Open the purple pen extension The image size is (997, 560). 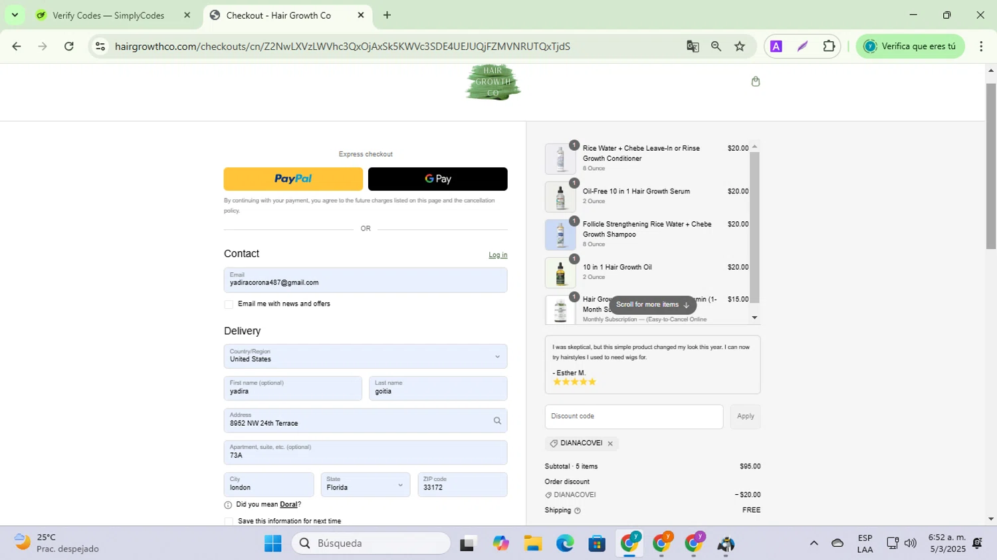(802, 47)
